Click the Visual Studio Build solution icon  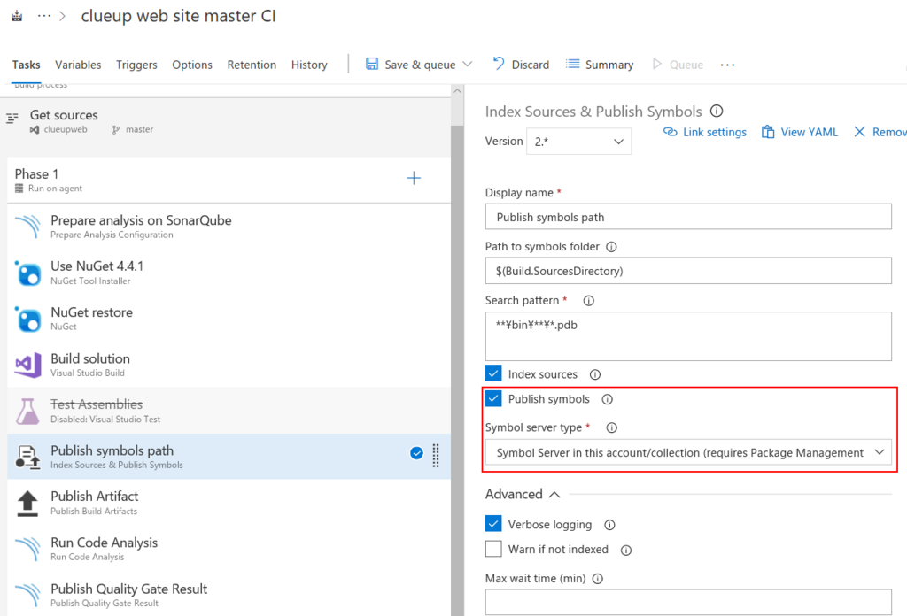click(27, 365)
